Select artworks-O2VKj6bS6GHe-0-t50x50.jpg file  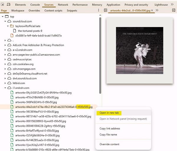click(37, 135)
